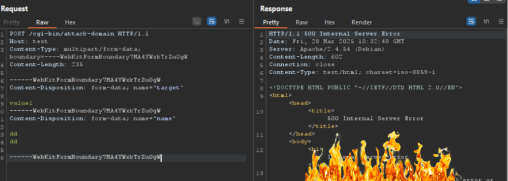Screen dimensions: 508x181
Task: Click the 'value1' body value
Action: (x=21, y=103)
